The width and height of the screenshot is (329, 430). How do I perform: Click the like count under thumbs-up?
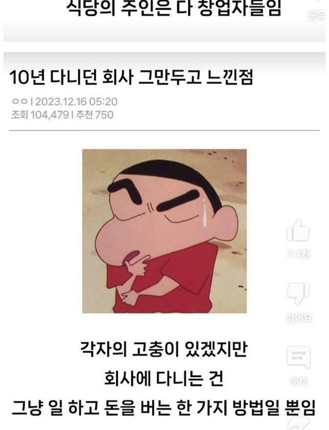tap(299, 255)
